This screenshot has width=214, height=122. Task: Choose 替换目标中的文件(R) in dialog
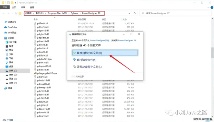pos(105,53)
